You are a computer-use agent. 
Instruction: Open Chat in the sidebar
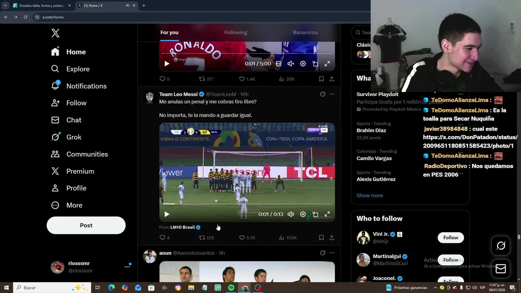[66, 120]
